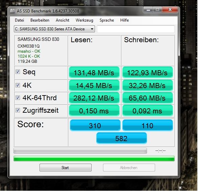Click the 4K write result 32,26 MB/s

click(147, 85)
